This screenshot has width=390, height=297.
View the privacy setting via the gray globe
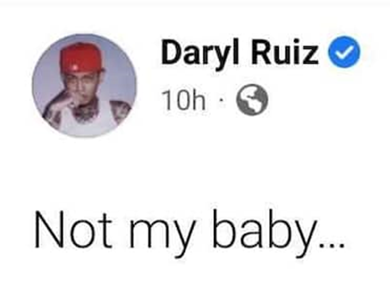[x=252, y=100]
